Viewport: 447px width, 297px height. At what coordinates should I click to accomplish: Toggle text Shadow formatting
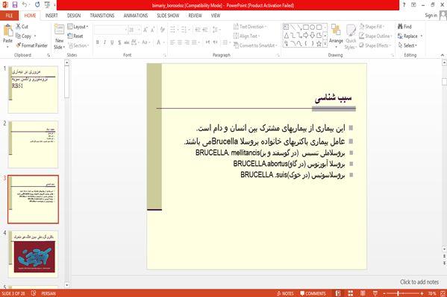[x=119, y=42]
